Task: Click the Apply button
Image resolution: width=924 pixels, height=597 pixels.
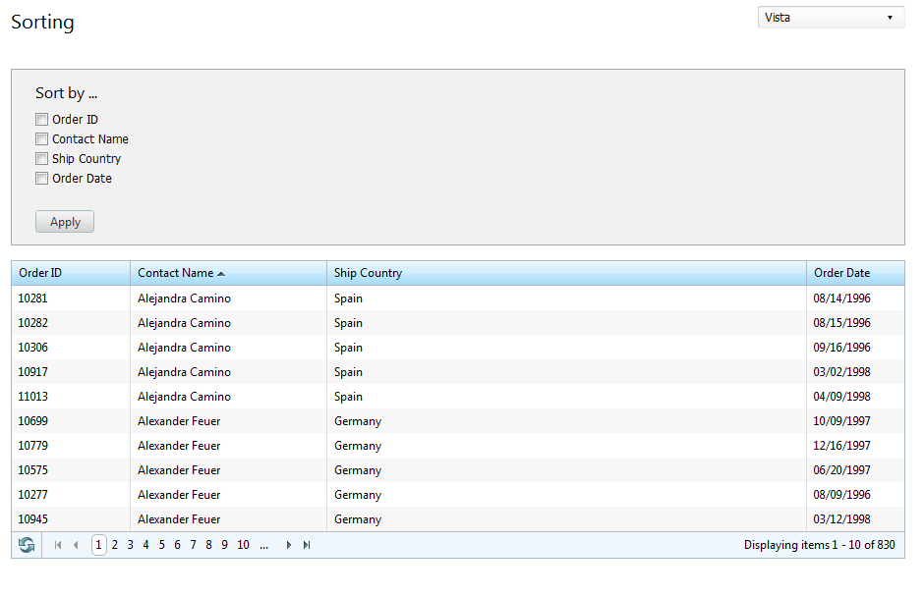Action: click(65, 221)
